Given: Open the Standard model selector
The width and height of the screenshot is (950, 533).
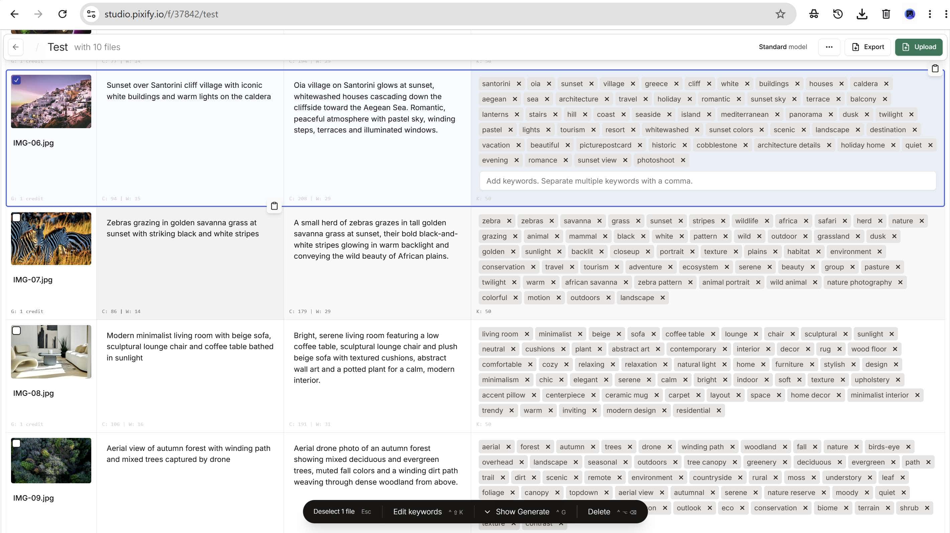Looking at the screenshot, I should [783, 47].
